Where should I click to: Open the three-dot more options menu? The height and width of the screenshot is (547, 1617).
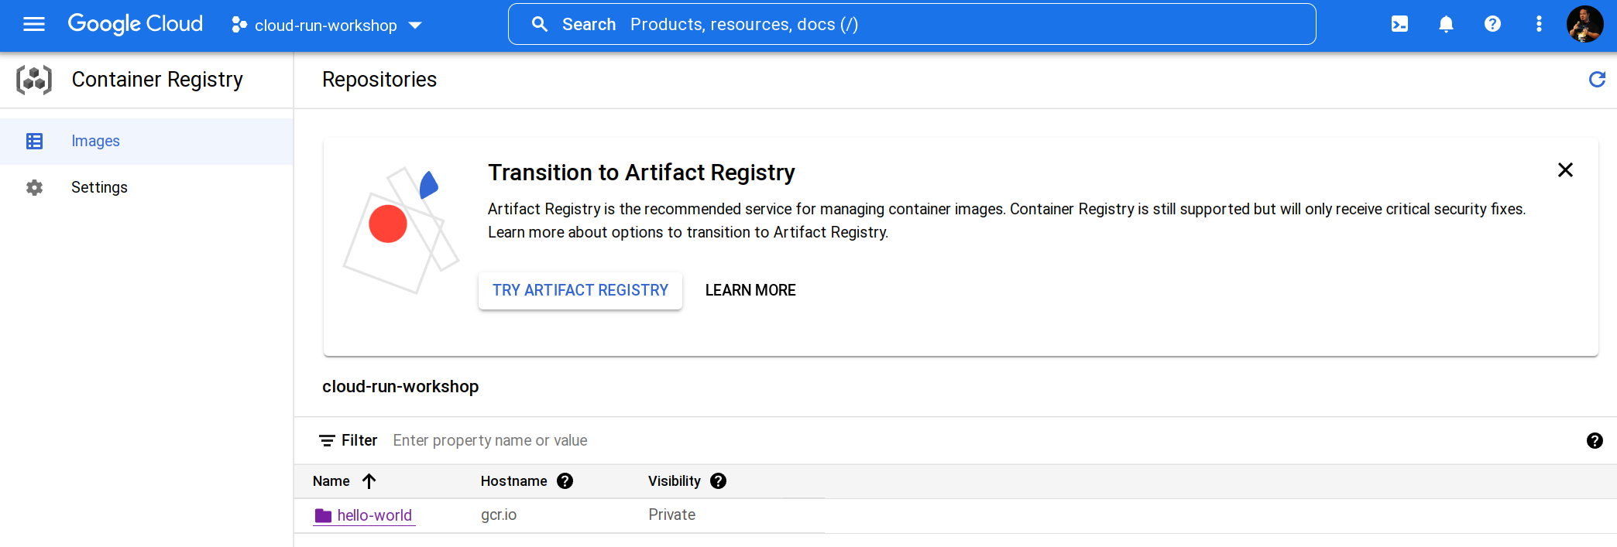click(1539, 25)
